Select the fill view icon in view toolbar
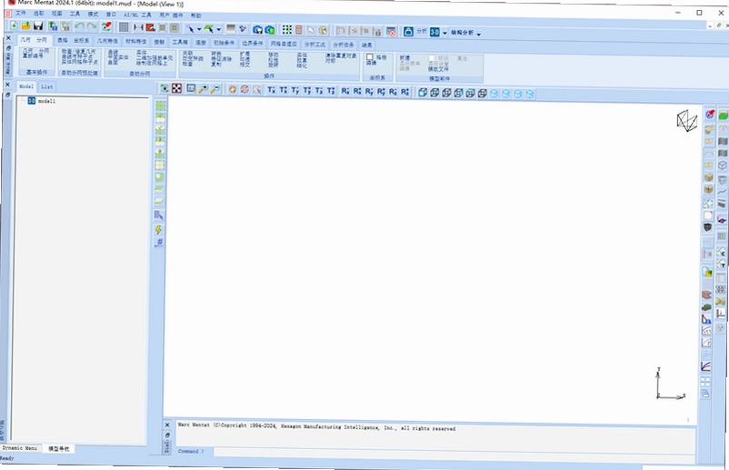The width and height of the screenshot is (729, 470). coord(176,88)
